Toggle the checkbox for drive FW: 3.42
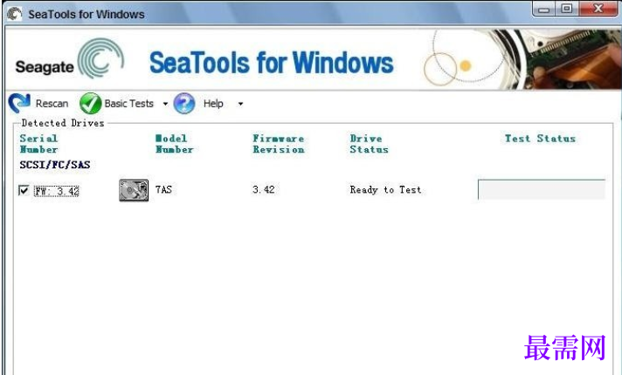The image size is (622, 375). (24, 190)
